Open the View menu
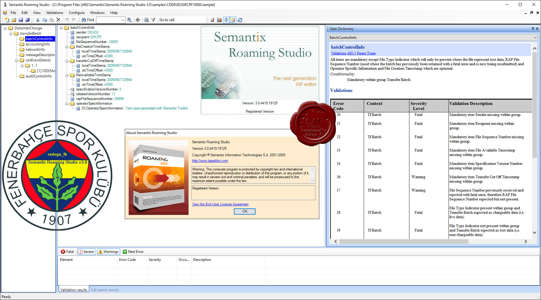This screenshot has width=541, height=300. click(37, 13)
